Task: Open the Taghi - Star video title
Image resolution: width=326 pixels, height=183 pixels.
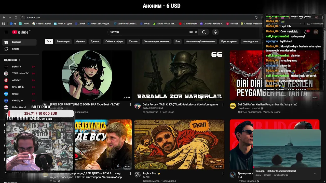Action: (x=152, y=174)
